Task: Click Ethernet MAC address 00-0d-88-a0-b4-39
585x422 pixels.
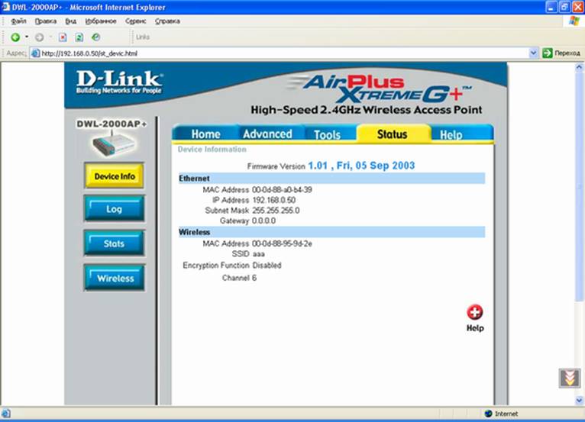Action: (x=282, y=190)
